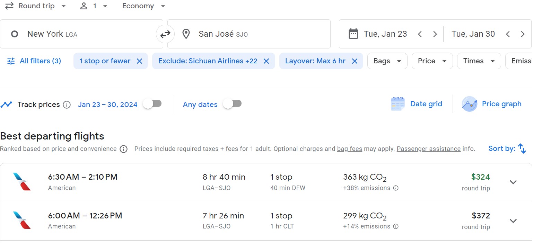This screenshot has width=542, height=243.
Task: Swap origin and destination airports
Action: [165, 34]
